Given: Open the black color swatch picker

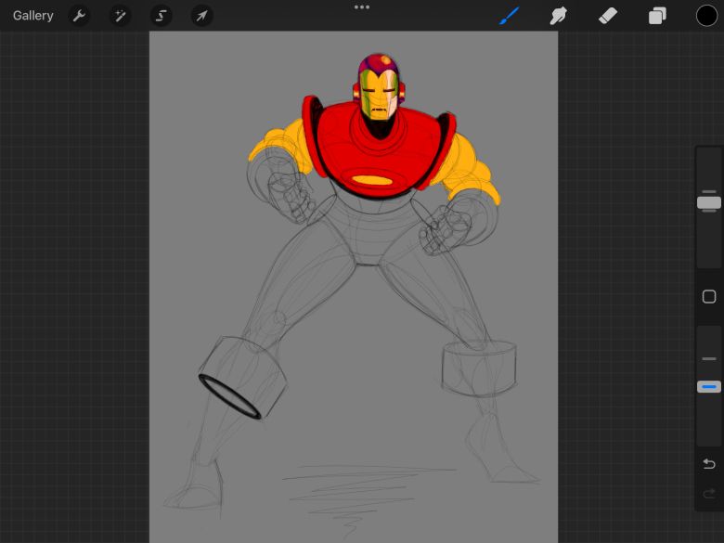Looking at the screenshot, I should 706,16.
